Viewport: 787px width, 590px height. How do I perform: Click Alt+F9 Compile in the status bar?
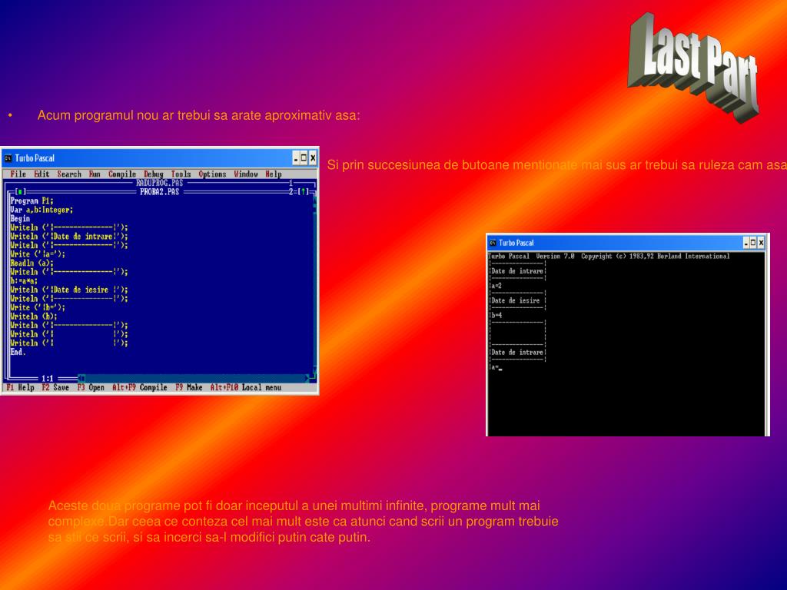click(140, 387)
